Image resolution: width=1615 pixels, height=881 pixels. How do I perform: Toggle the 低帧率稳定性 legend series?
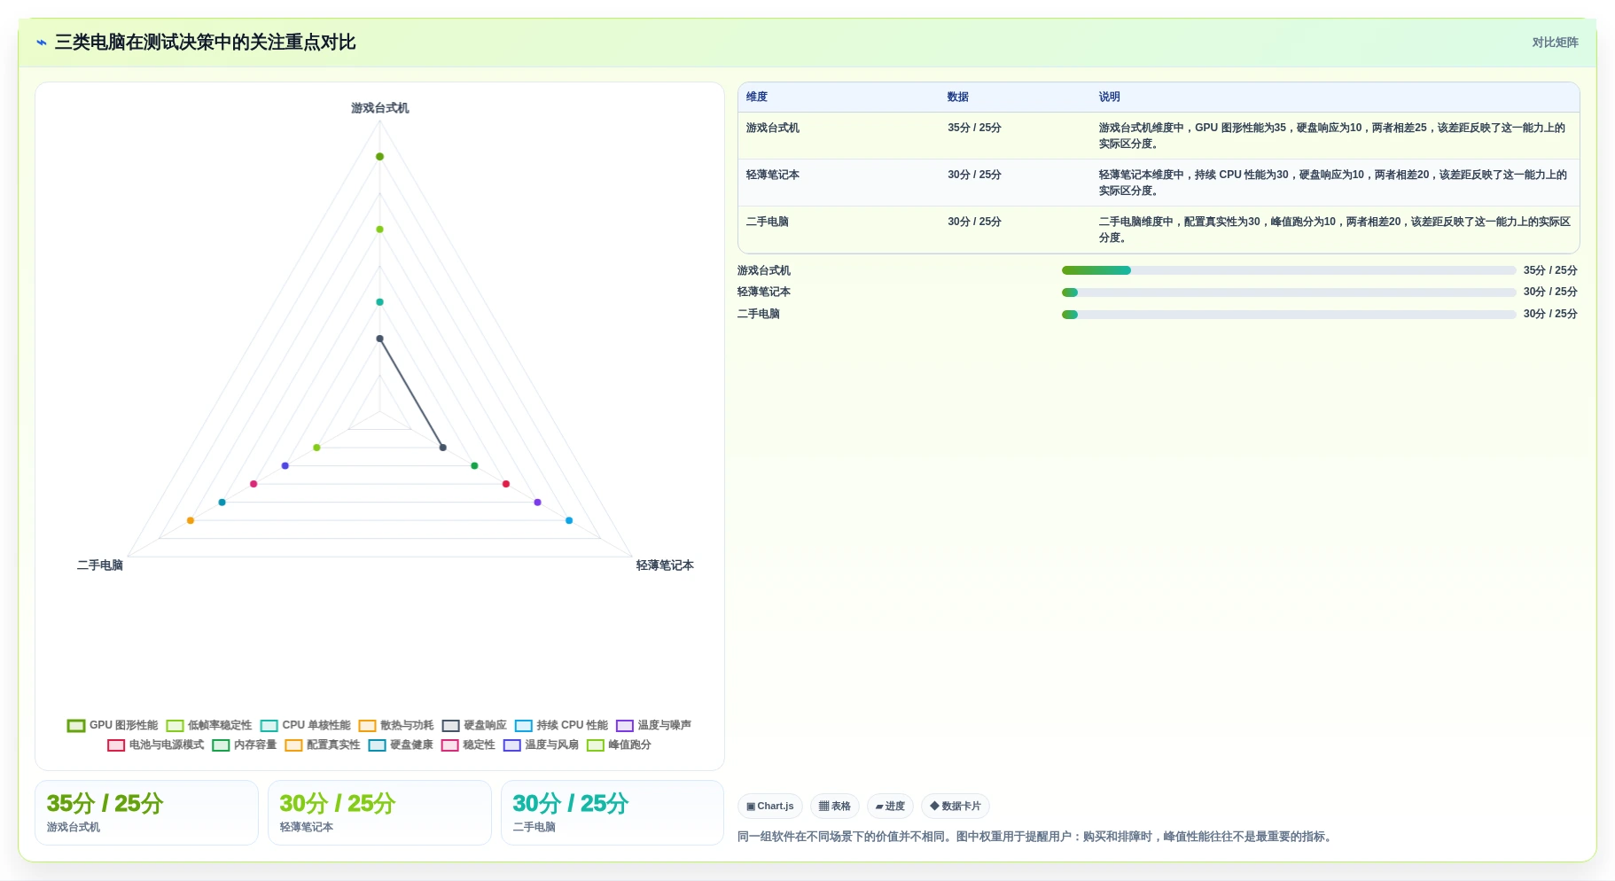(x=209, y=725)
